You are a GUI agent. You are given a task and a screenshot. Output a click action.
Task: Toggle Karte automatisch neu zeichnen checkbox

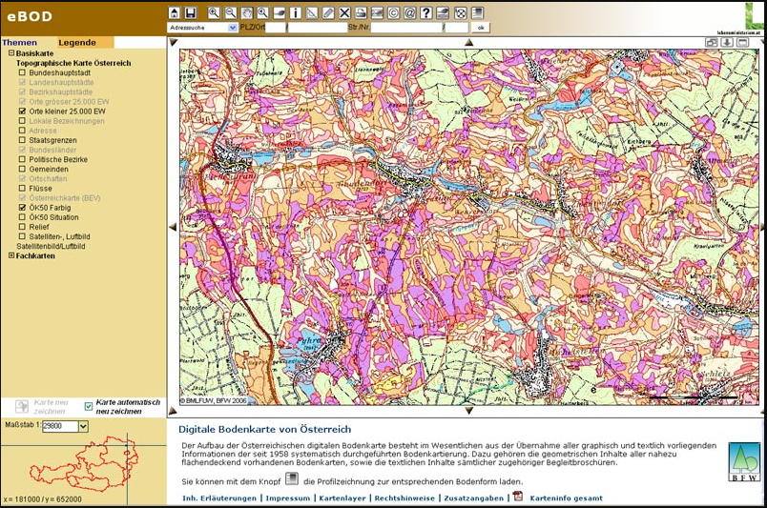89,406
